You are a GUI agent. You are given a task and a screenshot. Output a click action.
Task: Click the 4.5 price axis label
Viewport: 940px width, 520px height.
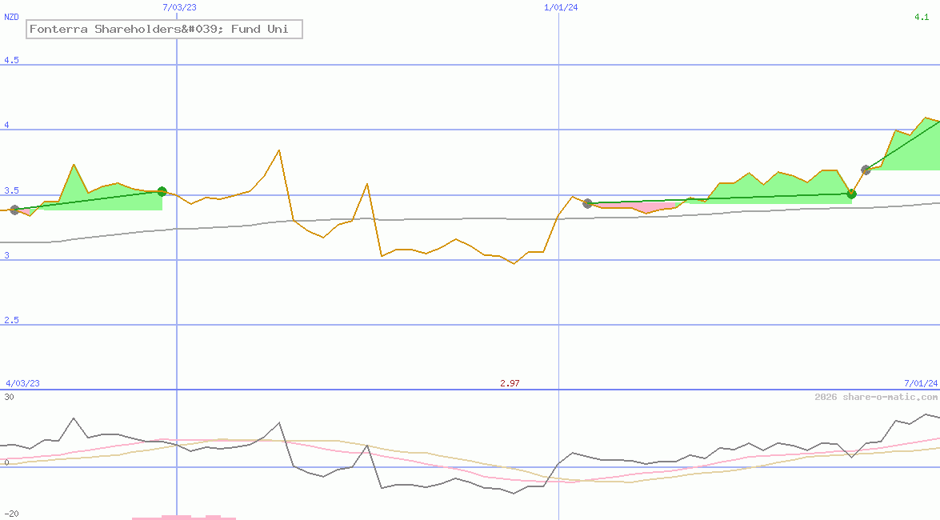click(x=11, y=61)
